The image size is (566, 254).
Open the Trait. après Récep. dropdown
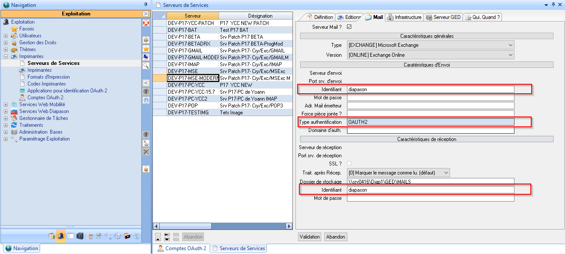446,173
